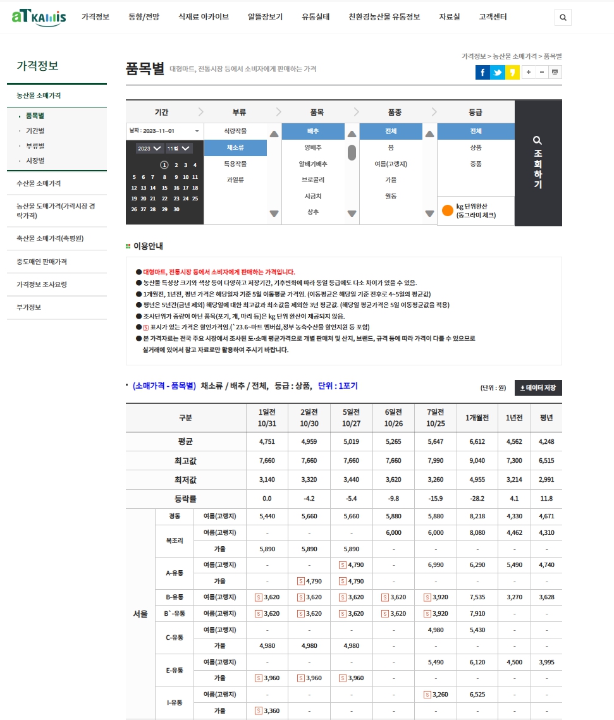Viewport: 614px width, 720px height.
Task: Open the 2023 year dropdown
Action: 149,149
